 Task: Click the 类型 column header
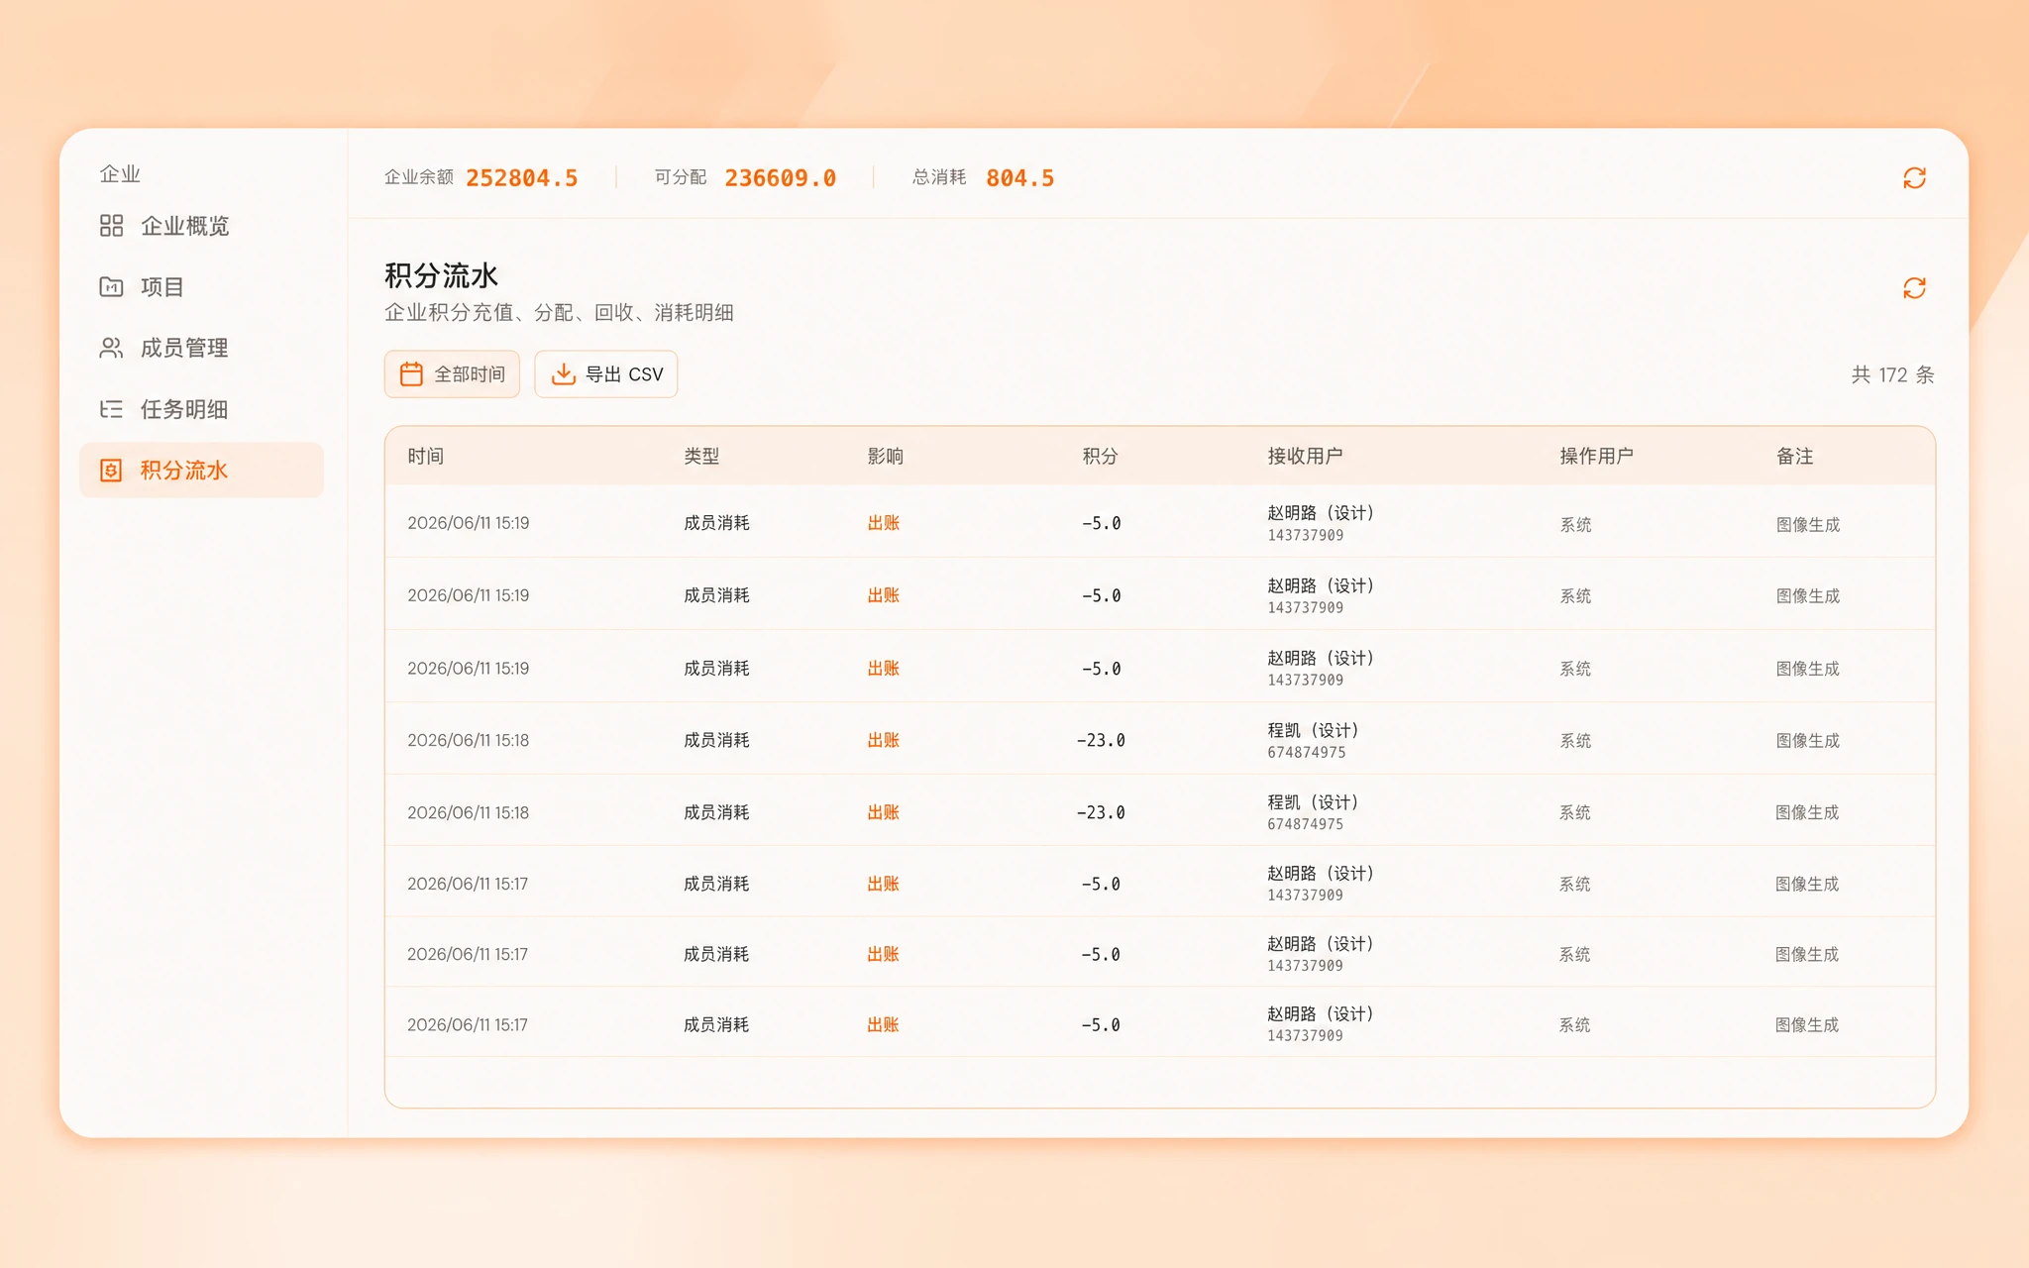coord(701,456)
